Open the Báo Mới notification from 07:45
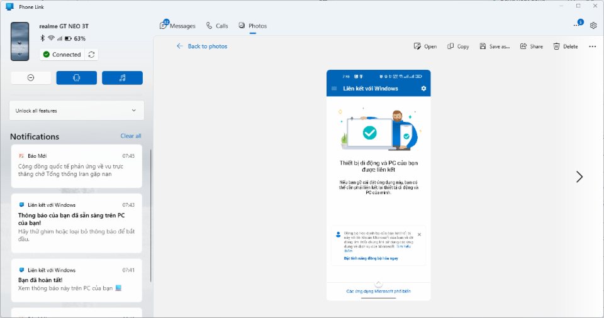The width and height of the screenshot is (604, 318). tap(77, 166)
